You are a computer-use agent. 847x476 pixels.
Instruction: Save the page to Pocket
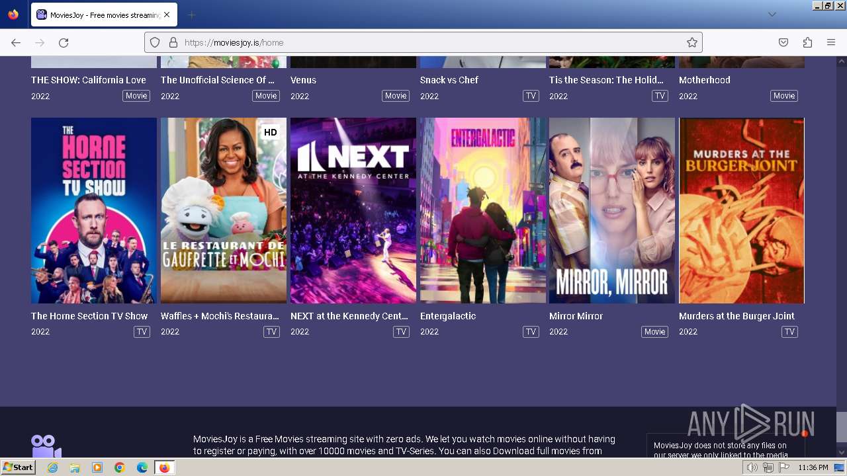coord(783,42)
